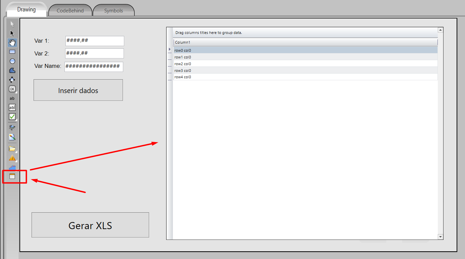Click the Gerar XLS button
465x259 pixels.
(90, 225)
